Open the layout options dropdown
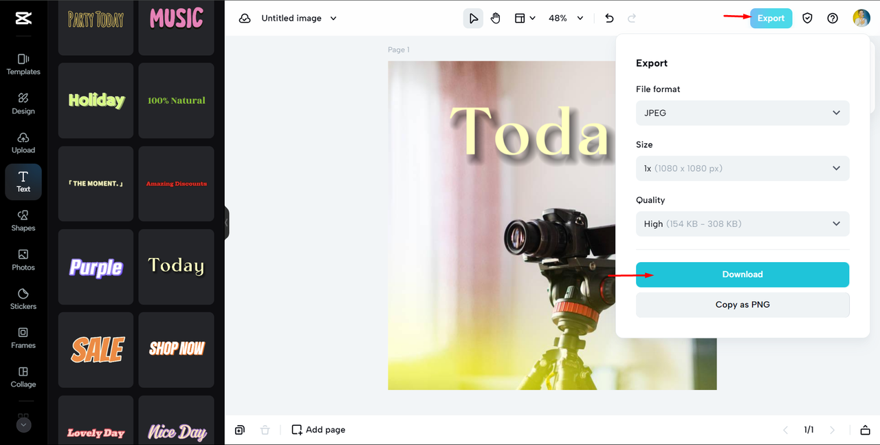The height and width of the screenshot is (445, 880). click(525, 19)
